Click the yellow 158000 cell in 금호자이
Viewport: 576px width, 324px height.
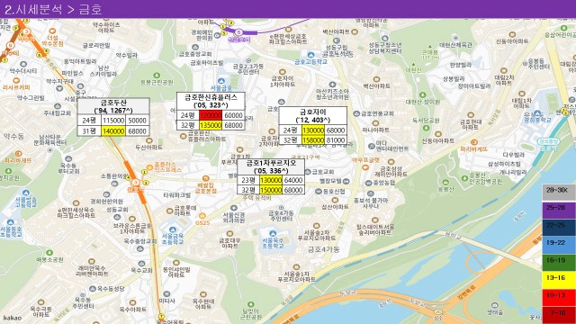coord(313,140)
